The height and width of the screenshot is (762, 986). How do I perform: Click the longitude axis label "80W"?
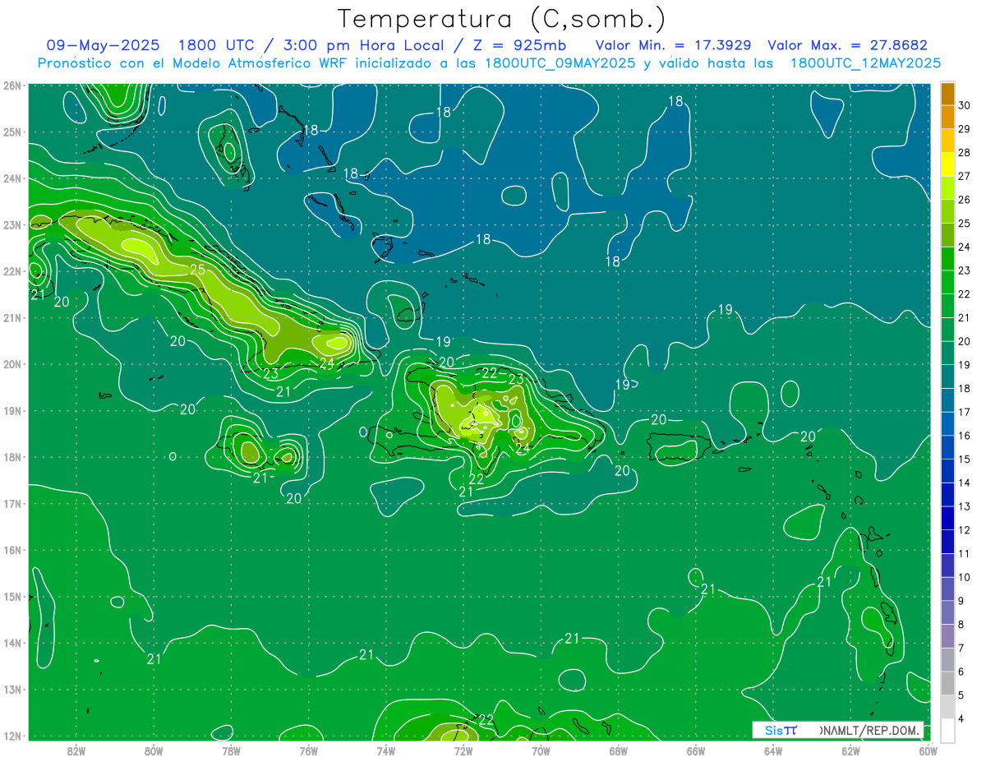[x=154, y=750]
